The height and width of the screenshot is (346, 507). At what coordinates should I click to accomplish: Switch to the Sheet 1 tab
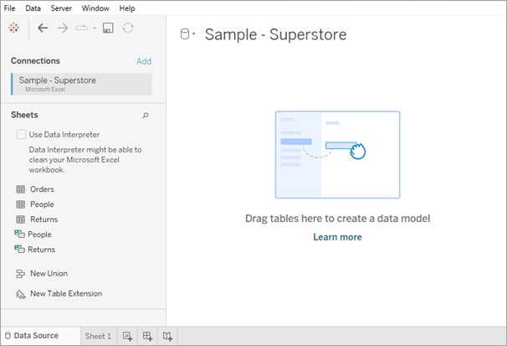(x=98, y=336)
